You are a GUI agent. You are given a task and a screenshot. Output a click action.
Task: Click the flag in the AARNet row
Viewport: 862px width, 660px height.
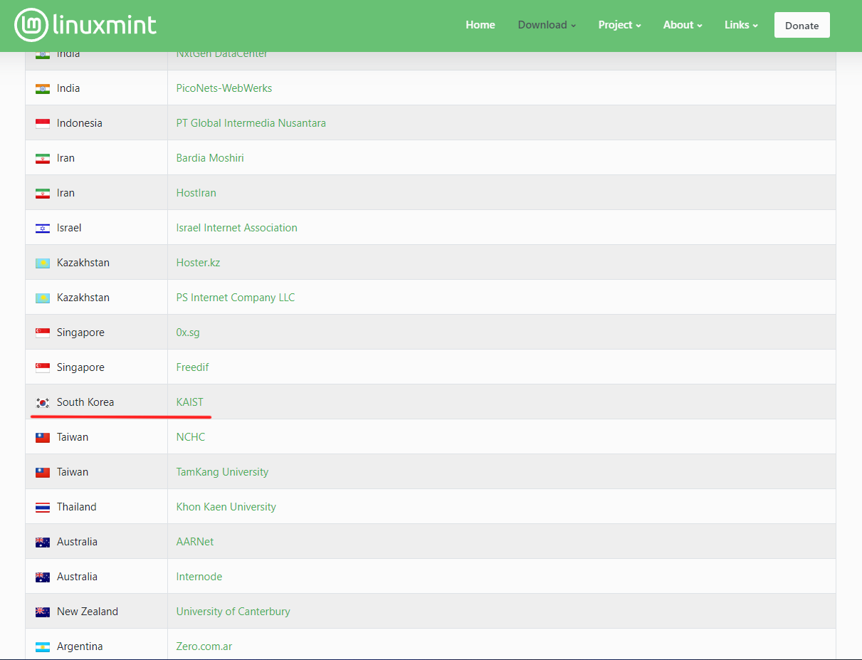pyautogui.click(x=43, y=543)
